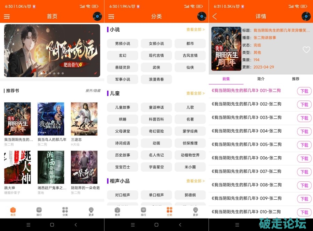Toggle 展开/隐藏 for the 推荐书 section
Viewport: 313px width, 231px height.
pyautogui.click(x=93, y=91)
